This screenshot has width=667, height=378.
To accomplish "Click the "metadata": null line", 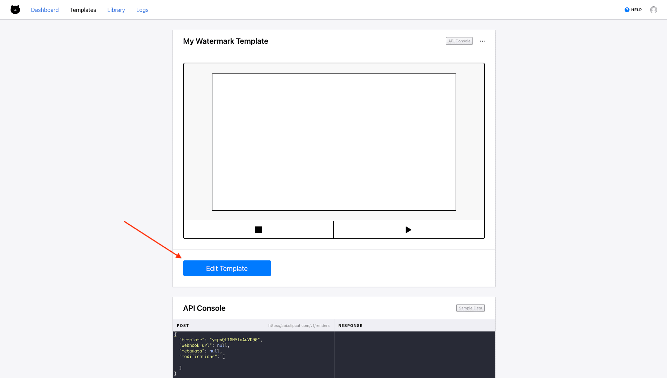I will 200,351.
